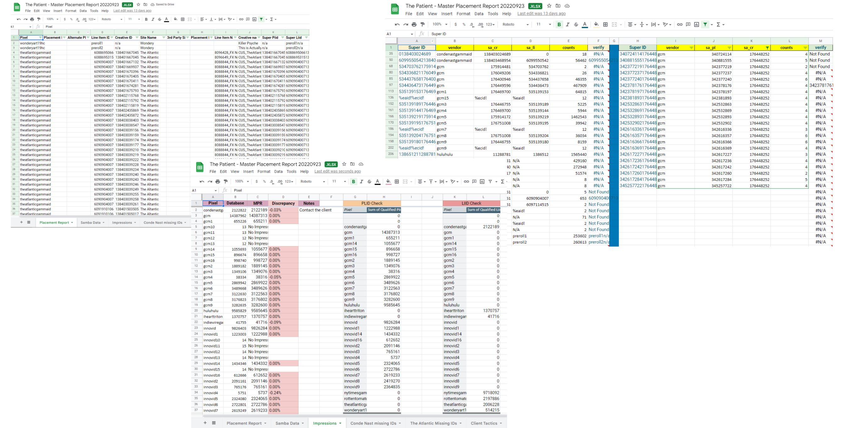Viewport: 844px width, 428px height.
Task: Open Format menu in the Super ID sheet window
Action: (x=463, y=14)
